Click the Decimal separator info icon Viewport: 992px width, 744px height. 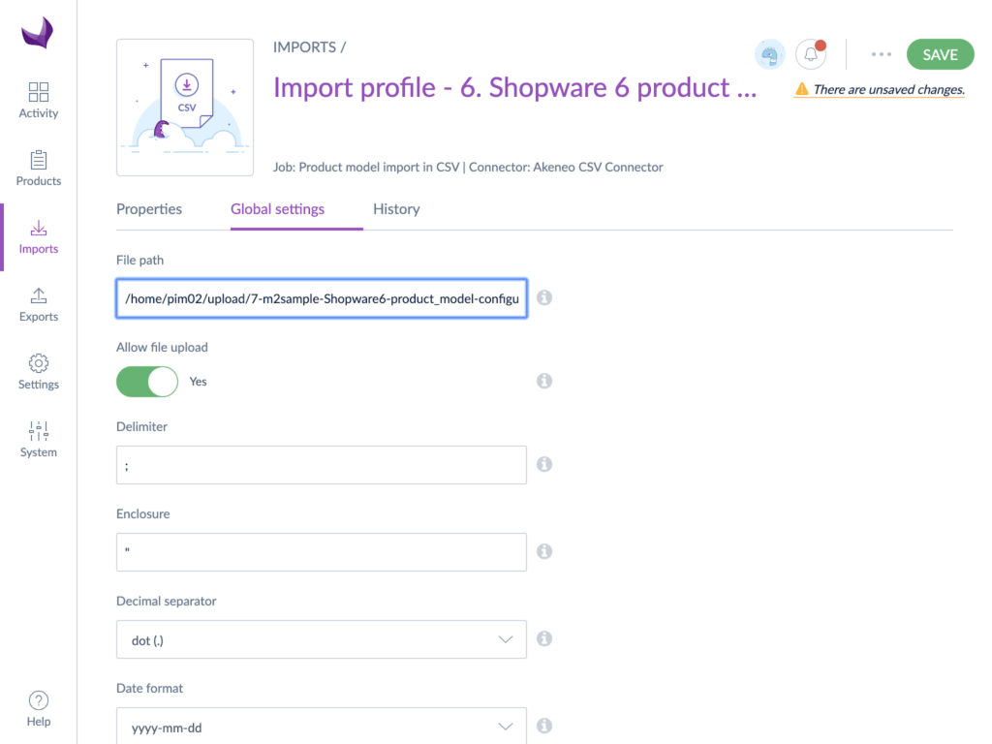(543, 638)
